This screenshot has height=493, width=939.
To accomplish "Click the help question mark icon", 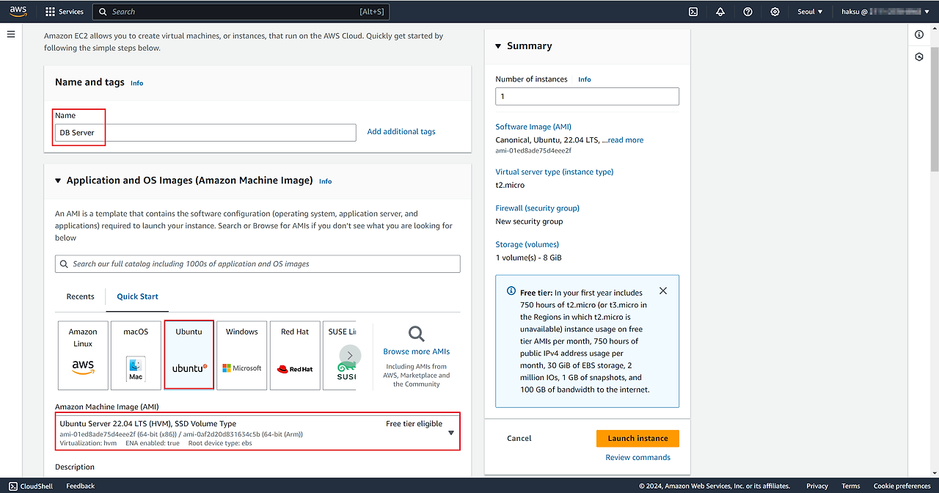I will tap(748, 12).
